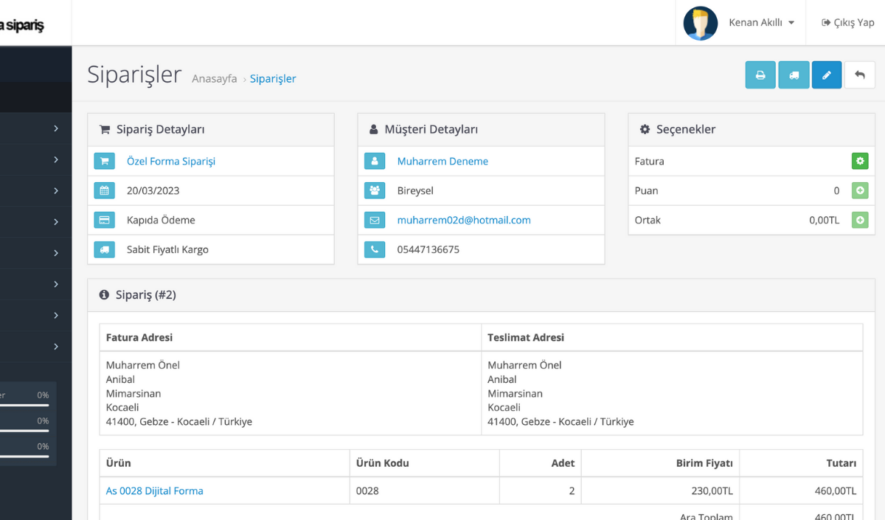Click the plus button in Puan row
The height and width of the screenshot is (520, 885).
click(860, 190)
